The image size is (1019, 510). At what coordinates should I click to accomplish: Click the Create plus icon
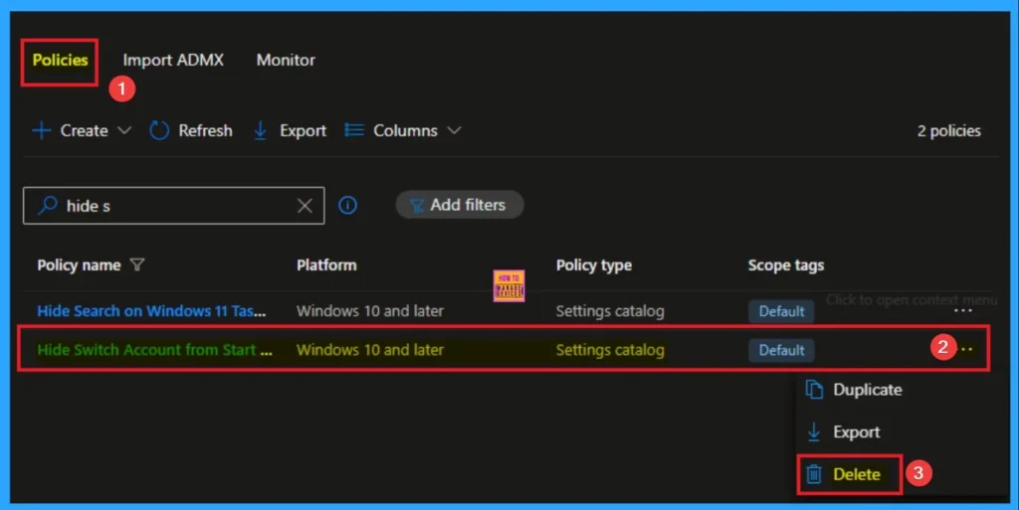point(42,130)
